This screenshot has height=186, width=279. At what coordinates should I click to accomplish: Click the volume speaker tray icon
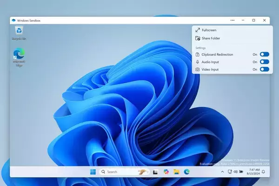pos(235,172)
